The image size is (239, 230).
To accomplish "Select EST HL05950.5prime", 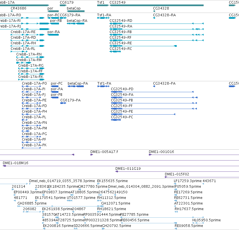I will click(206, 220).
